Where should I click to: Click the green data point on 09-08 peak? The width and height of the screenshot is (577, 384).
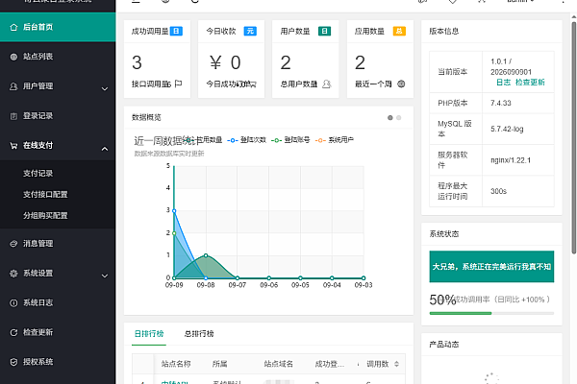click(206, 255)
